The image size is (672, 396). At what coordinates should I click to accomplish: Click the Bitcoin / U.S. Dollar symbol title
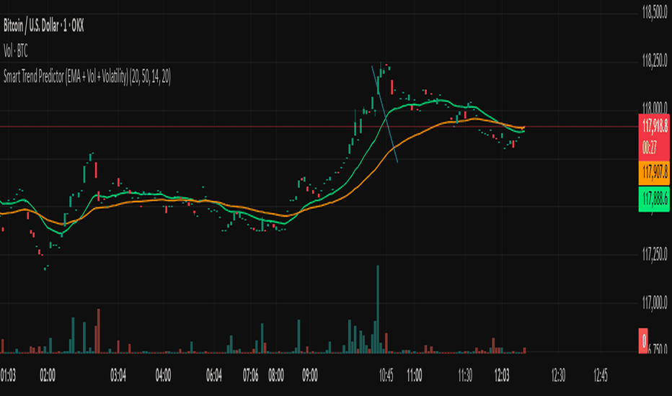coord(44,26)
